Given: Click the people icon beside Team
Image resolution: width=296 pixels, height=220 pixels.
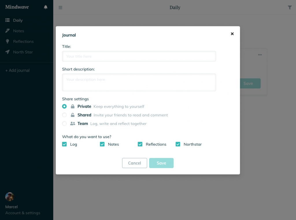Looking at the screenshot, I should click(73, 124).
